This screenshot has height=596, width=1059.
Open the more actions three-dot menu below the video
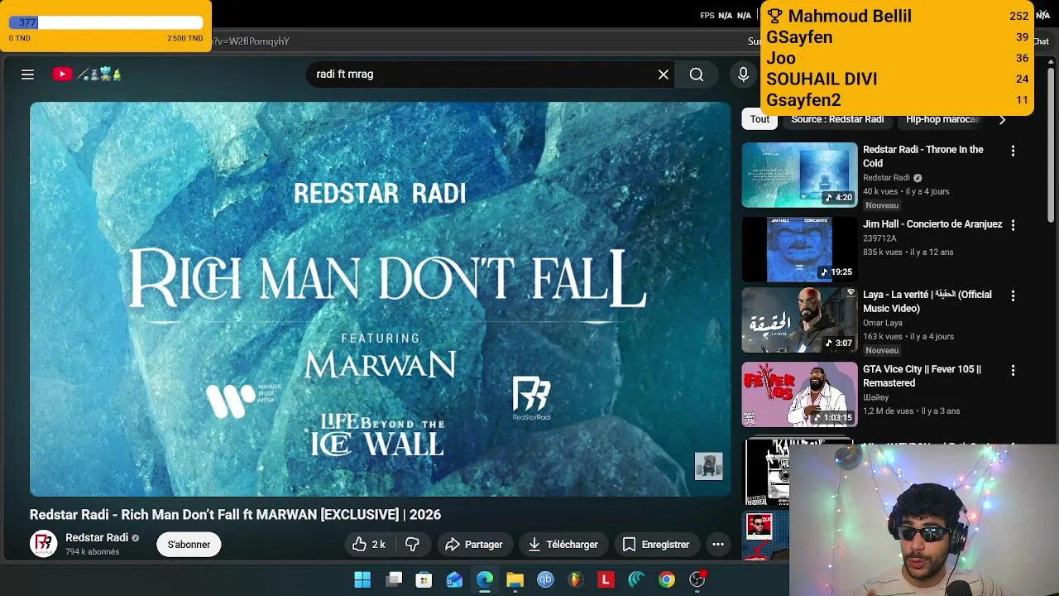pos(718,545)
